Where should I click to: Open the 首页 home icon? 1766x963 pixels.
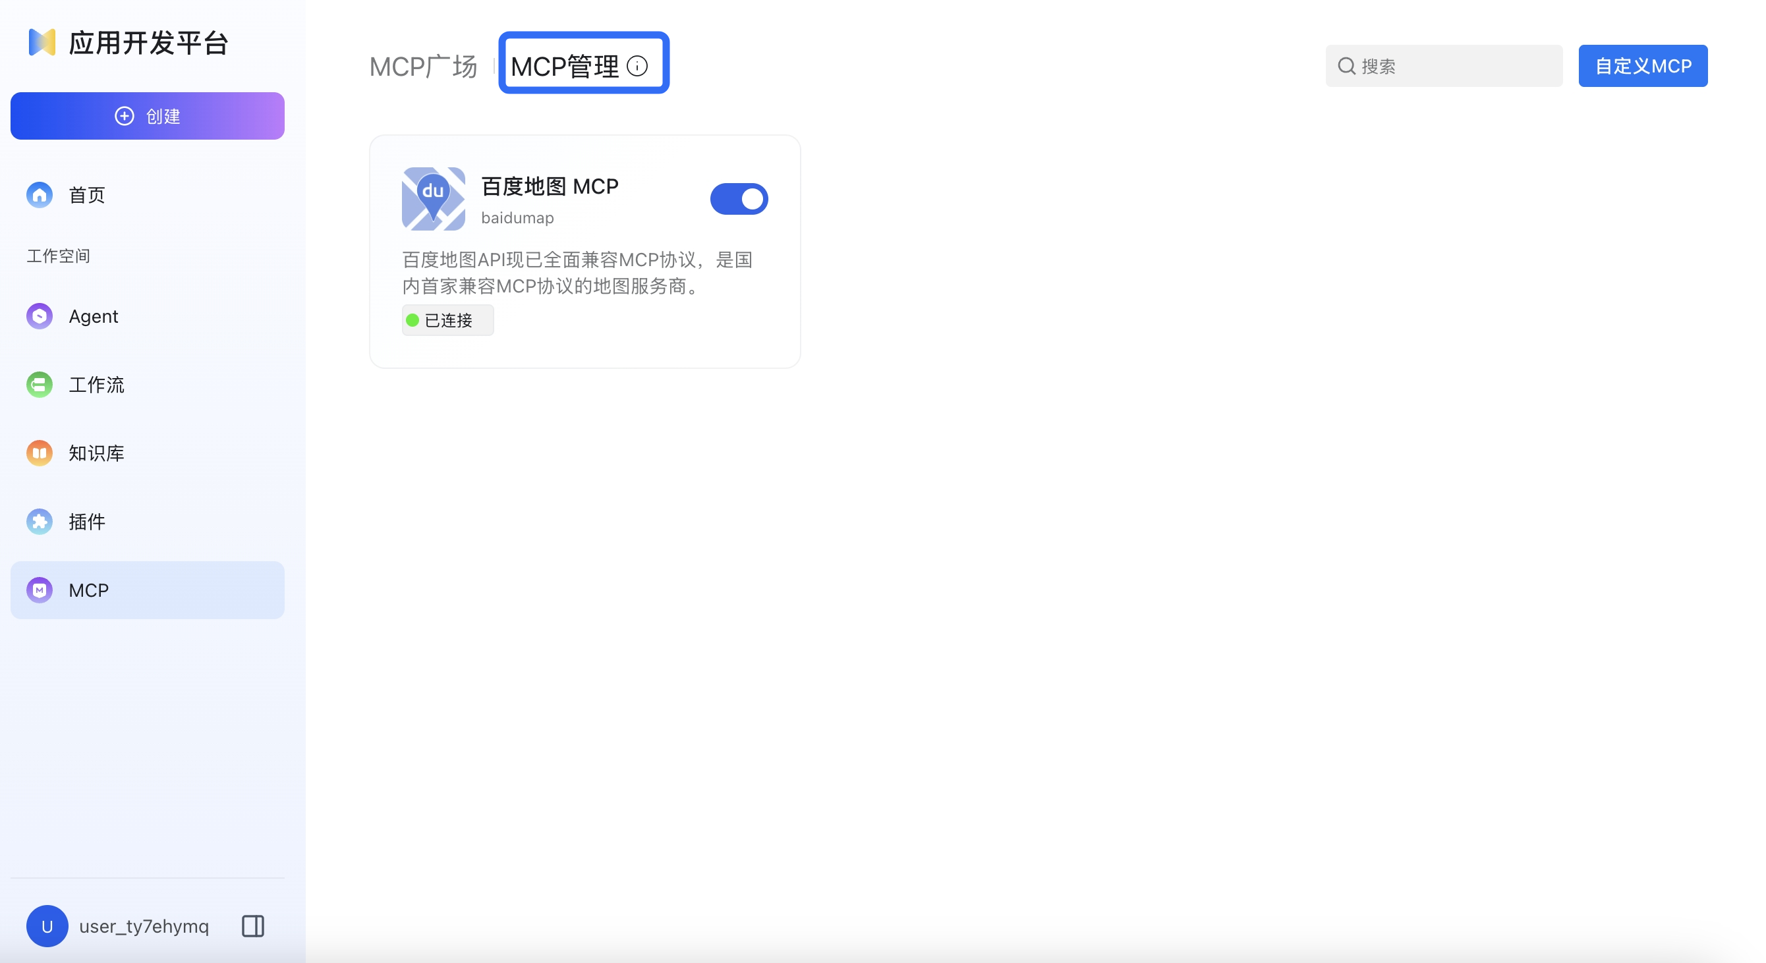39,195
